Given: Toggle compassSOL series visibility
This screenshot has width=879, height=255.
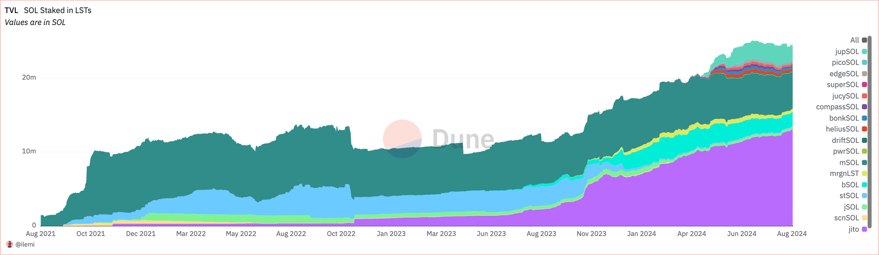Looking at the screenshot, I should tap(842, 107).
